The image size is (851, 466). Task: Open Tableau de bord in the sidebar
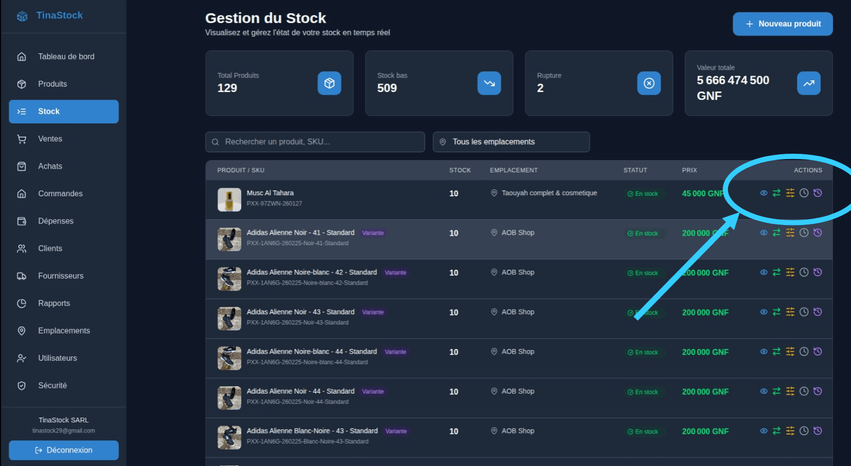coord(64,56)
